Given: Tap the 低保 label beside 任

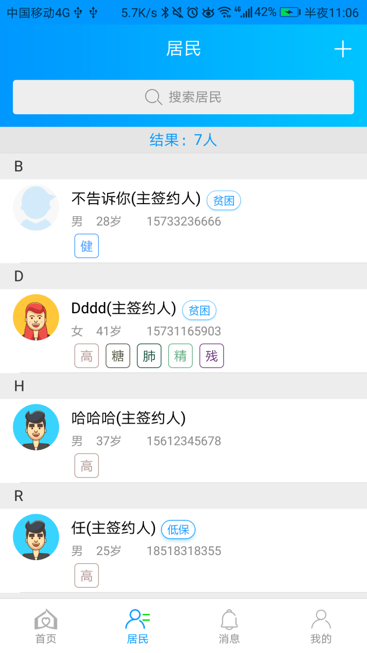Looking at the screenshot, I should coord(177,530).
